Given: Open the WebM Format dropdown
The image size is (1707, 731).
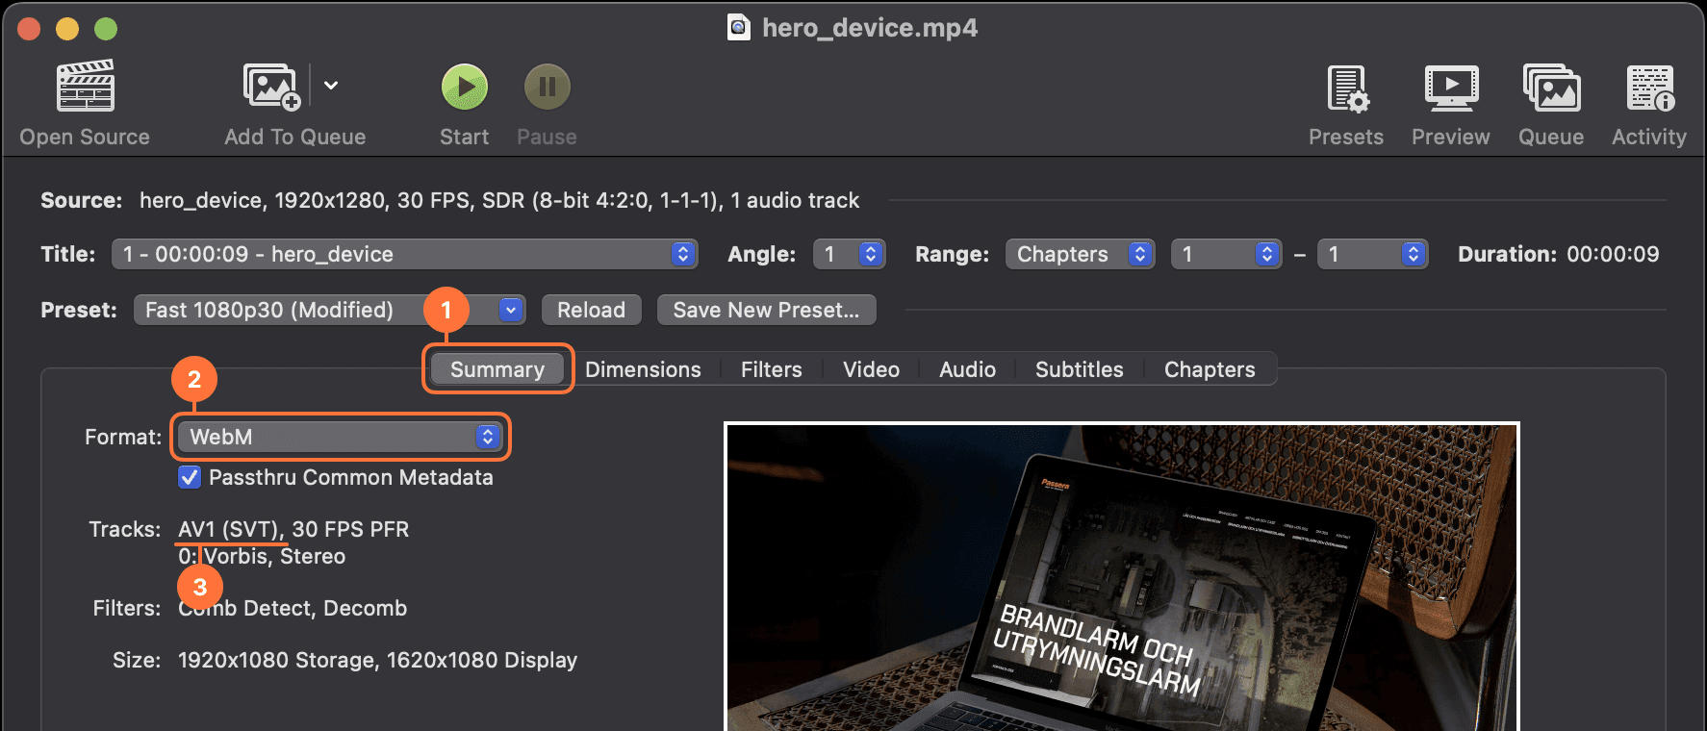Looking at the screenshot, I should coord(339,437).
